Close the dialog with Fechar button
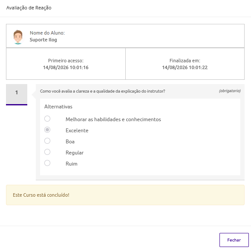 [x=234, y=240]
